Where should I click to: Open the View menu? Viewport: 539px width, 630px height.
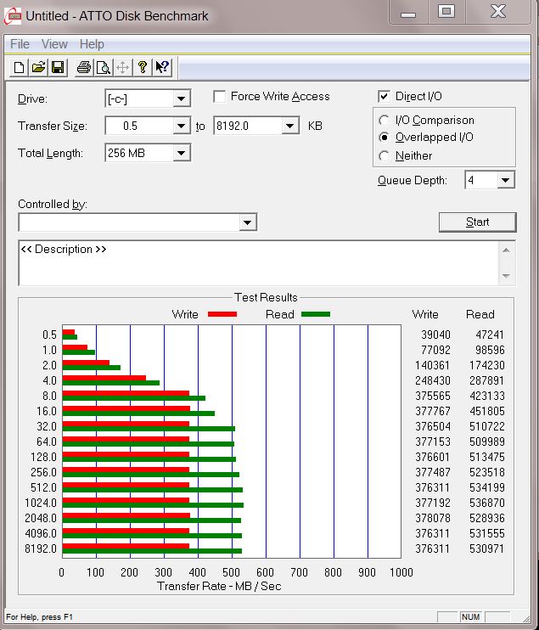[x=54, y=44]
